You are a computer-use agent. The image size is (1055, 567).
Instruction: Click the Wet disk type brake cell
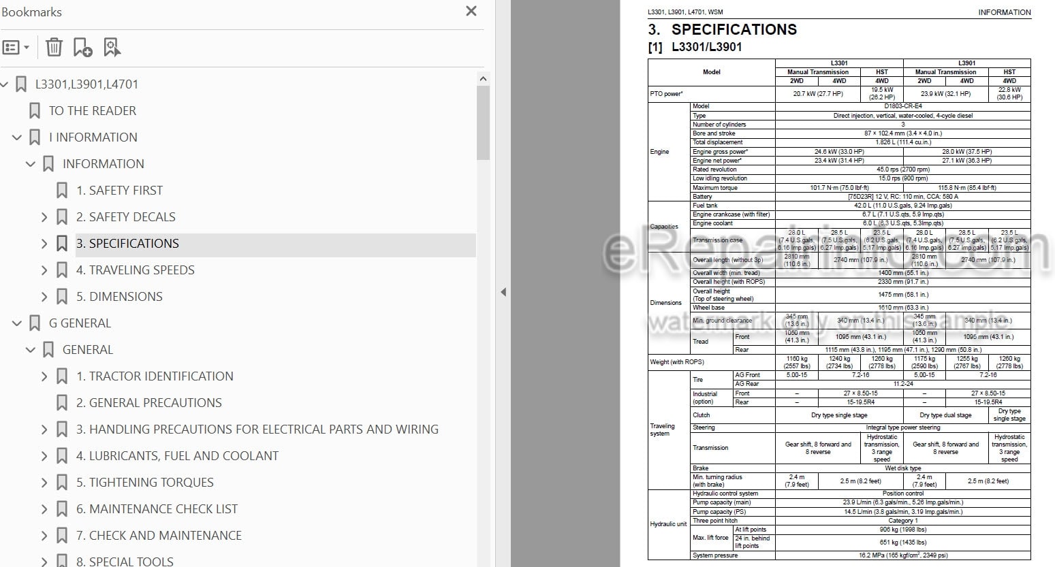(x=903, y=468)
